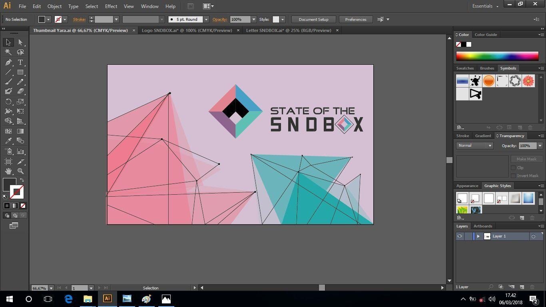The width and height of the screenshot is (546, 307).
Task: Select the Mesh tool
Action: pos(8,131)
